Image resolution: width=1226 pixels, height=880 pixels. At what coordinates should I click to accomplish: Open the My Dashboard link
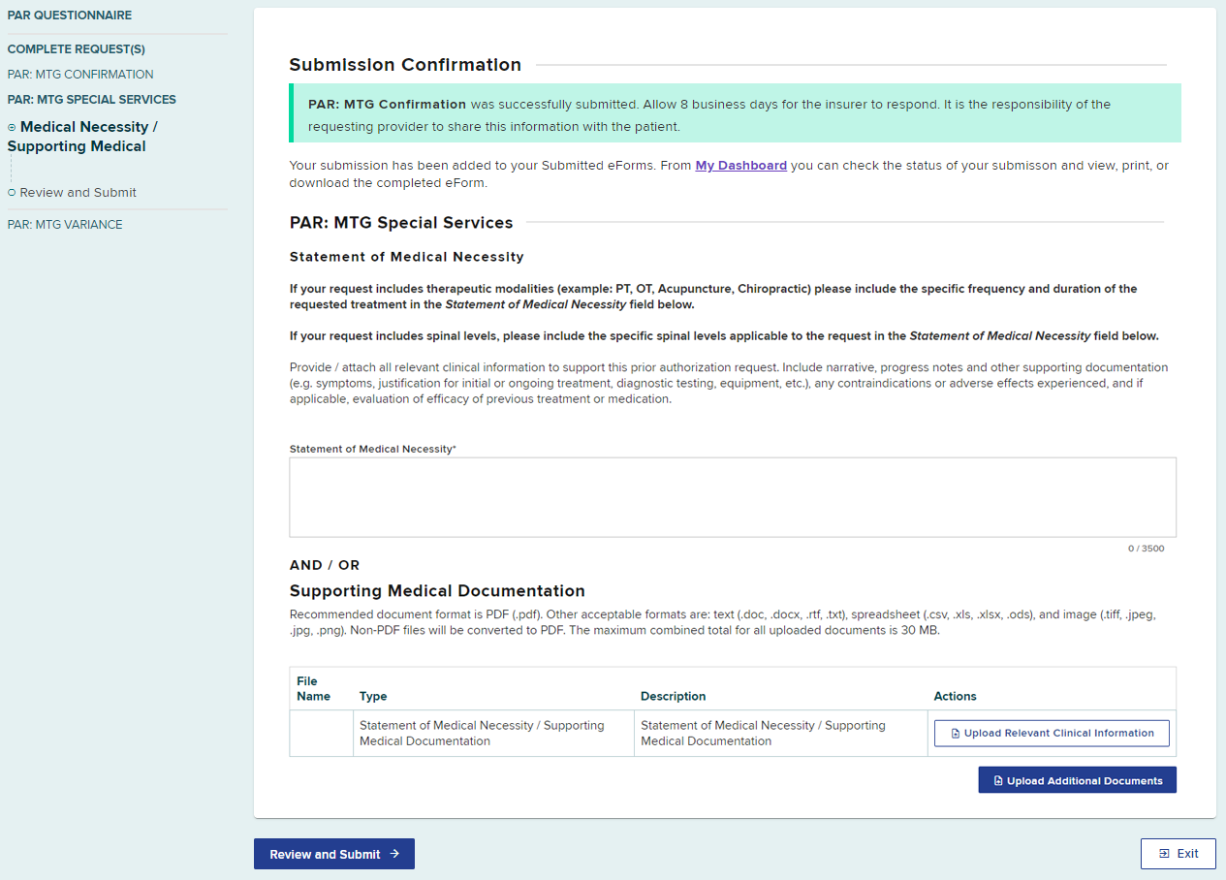(x=740, y=166)
